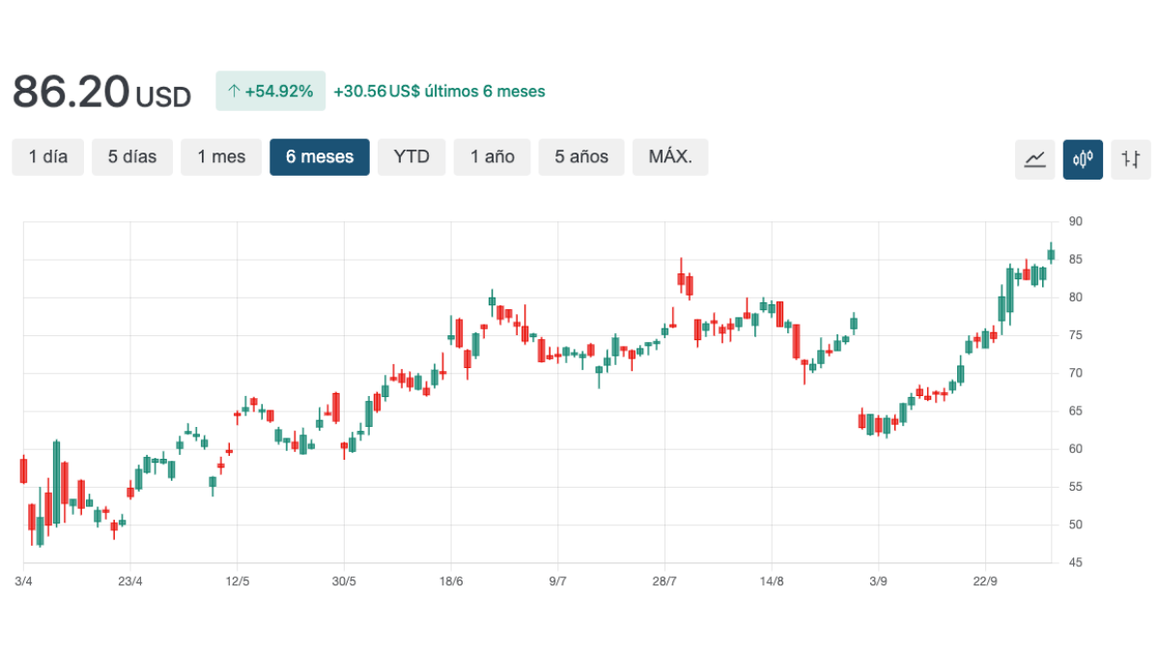Screen dimensions: 1159x652
Task: Select the candlestick chart type icon
Action: pyautogui.click(x=1083, y=159)
